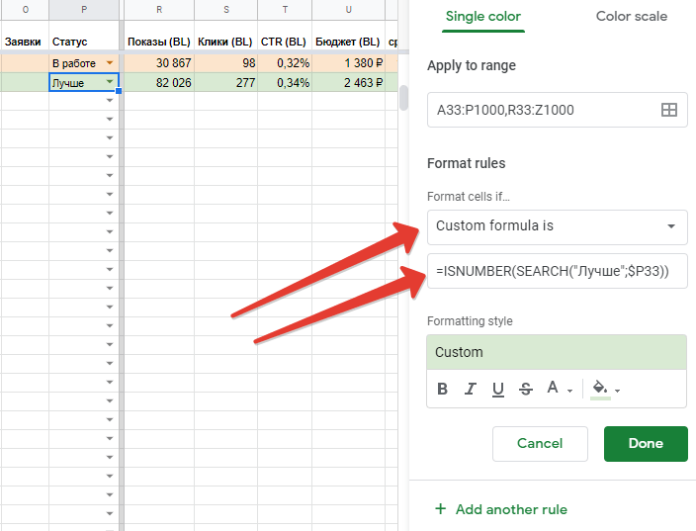Select cell with value 98
This screenshot has width=696, height=531.
pos(226,63)
